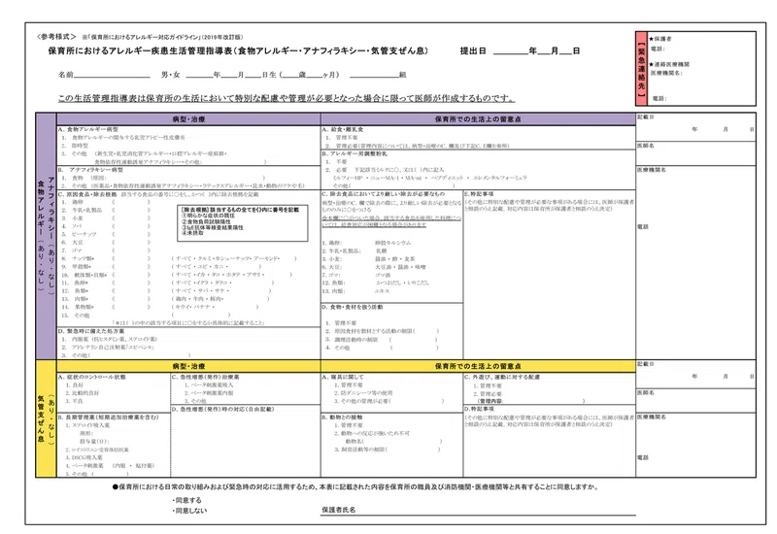
Task: Select food item 5. ピーナッツ
Action: (79, 234)
